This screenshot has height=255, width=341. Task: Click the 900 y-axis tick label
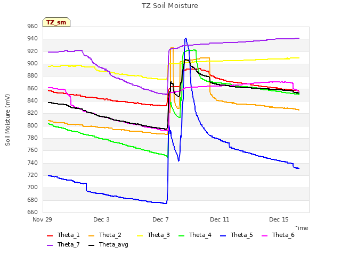pyautogui.click(x=33, y=64)
